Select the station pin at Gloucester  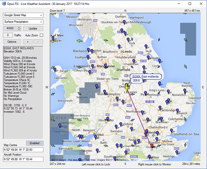coord(108,119)
